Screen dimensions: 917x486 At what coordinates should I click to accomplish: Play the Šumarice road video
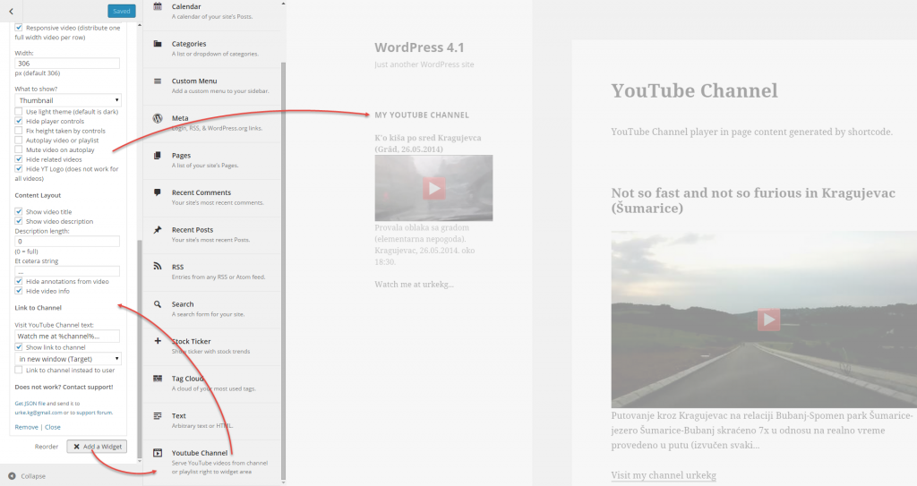(x=768, y=320)
